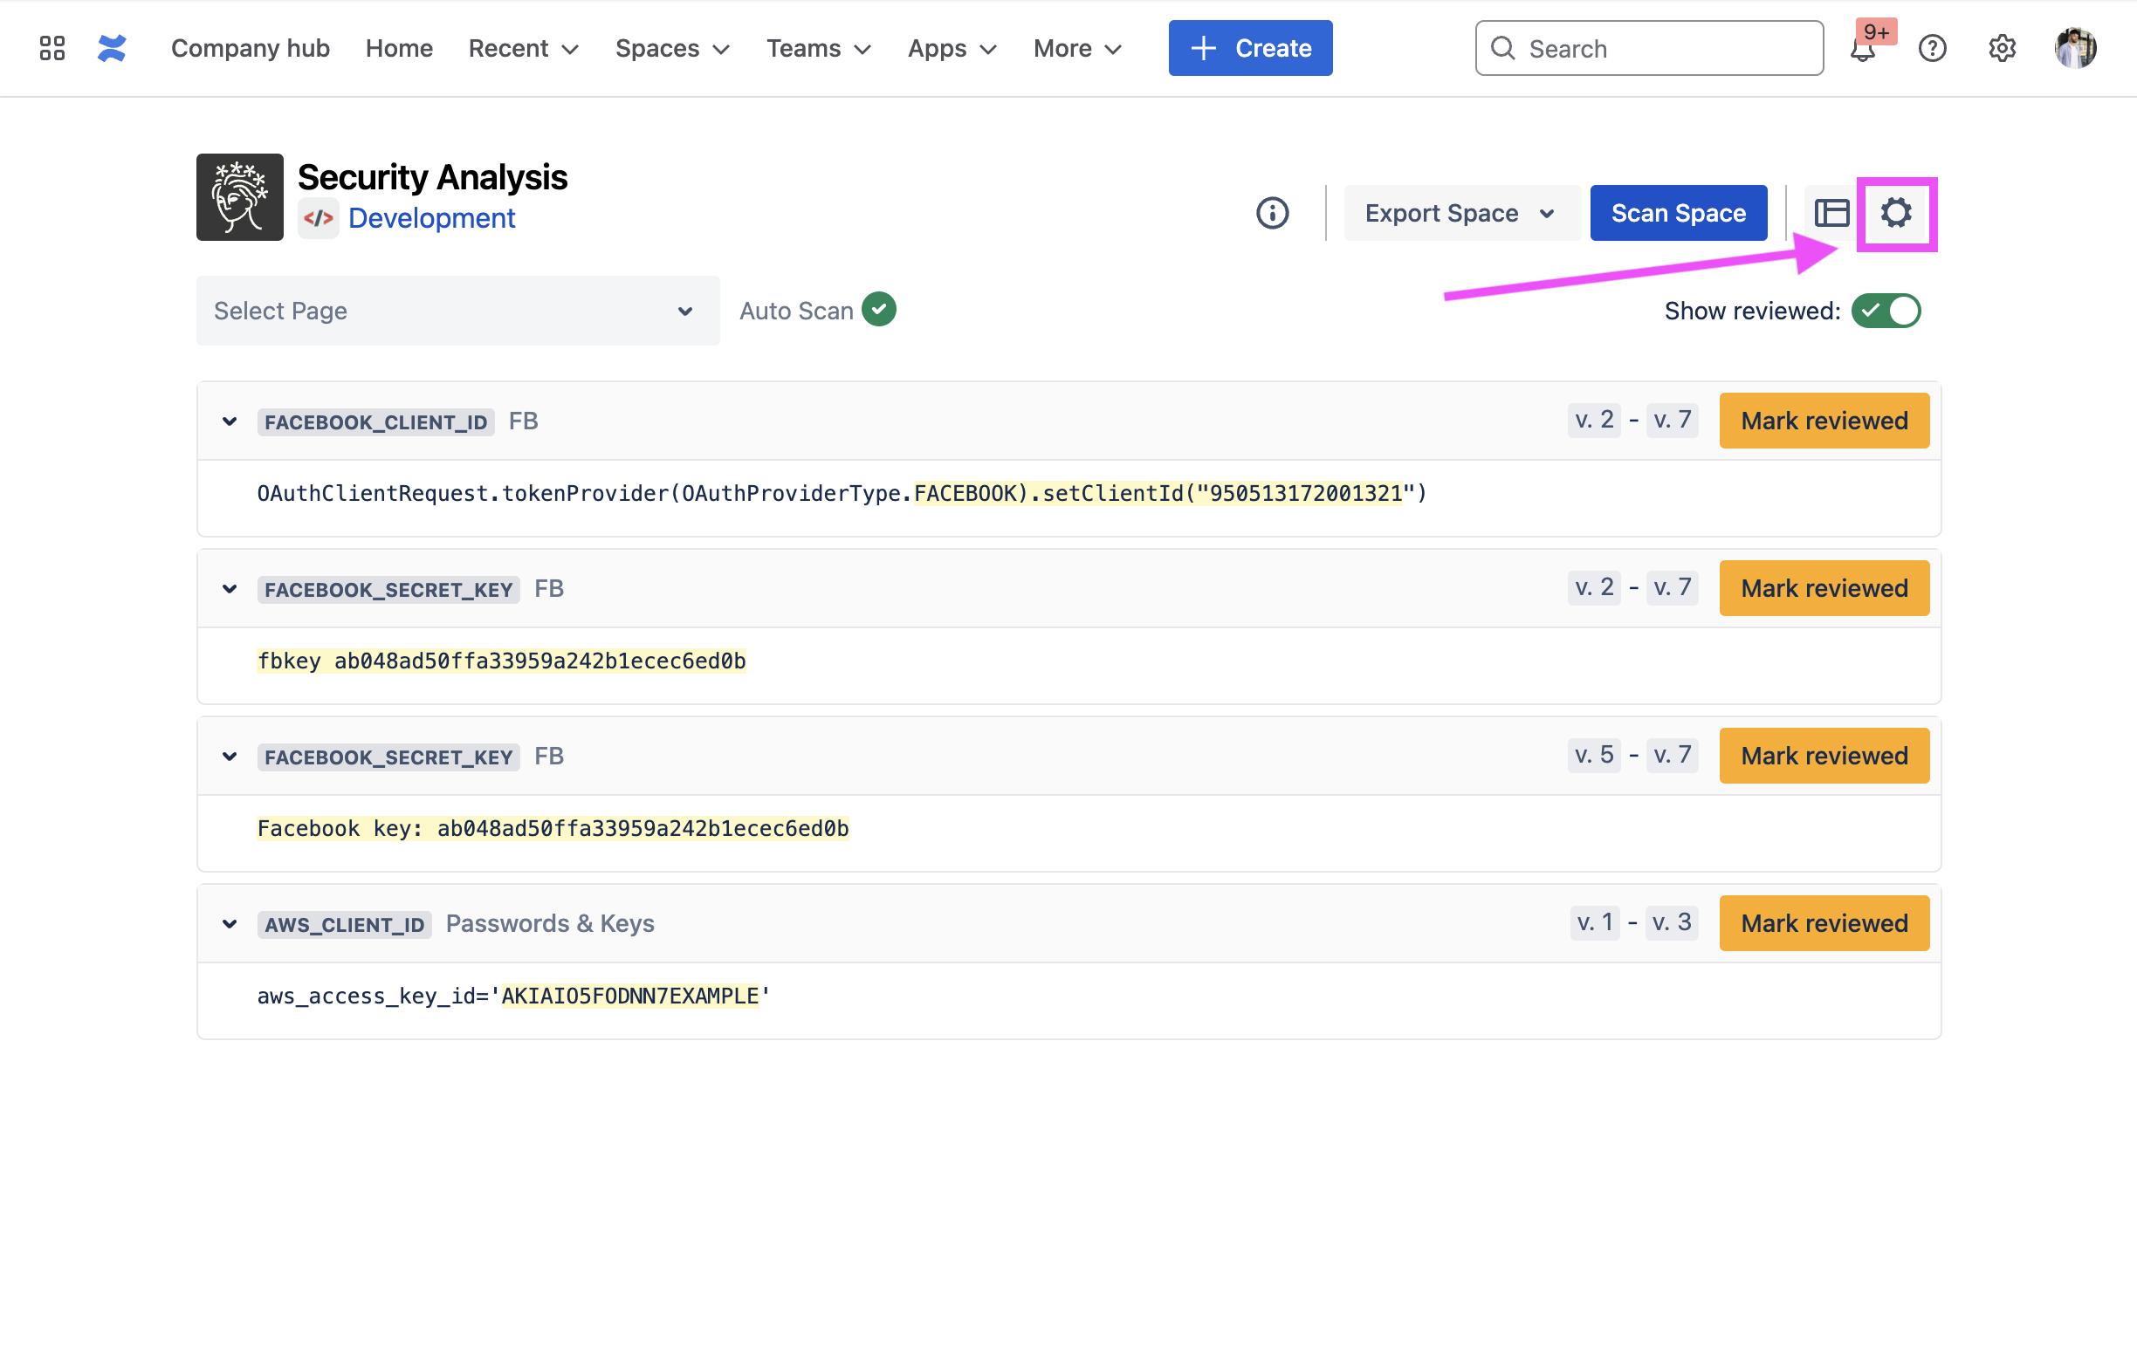The height and width of the screenshot is (1363, 2137).
Task: Mark AWS_CLIENT_ID finding as reviewed
Action: click(x=1824, y=924)
